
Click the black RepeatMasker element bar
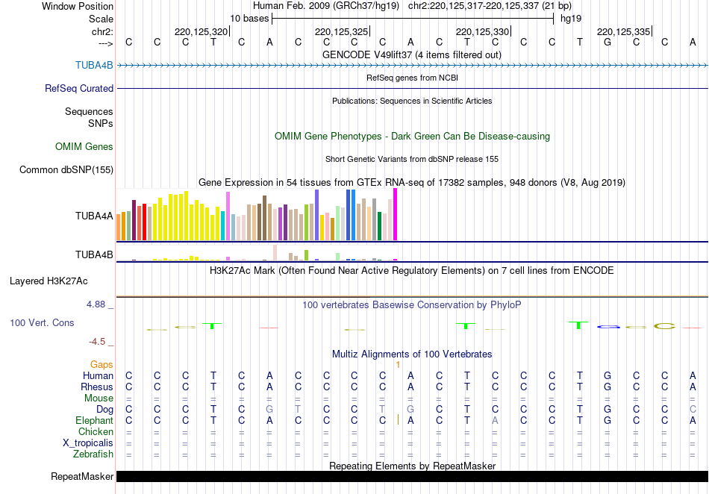pyautogui.click(x=412, y=476)
